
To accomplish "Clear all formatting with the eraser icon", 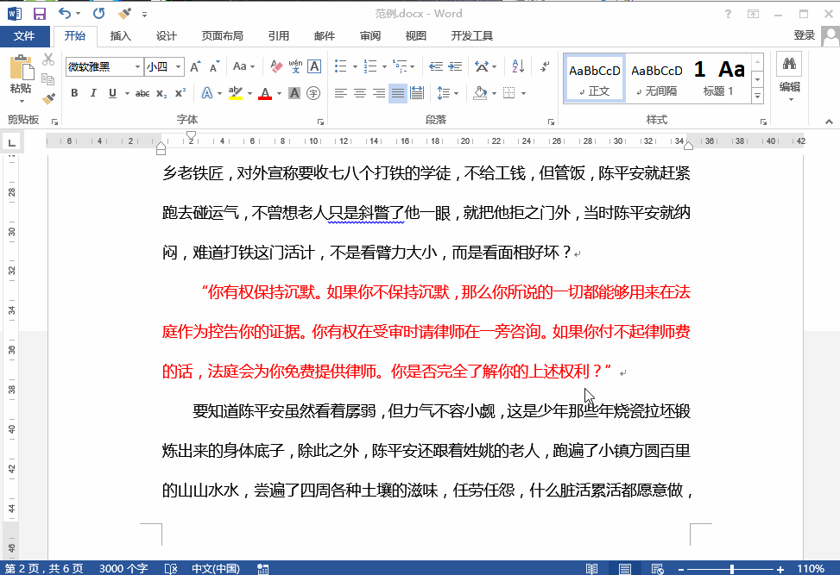I will (x=276, y=66).
